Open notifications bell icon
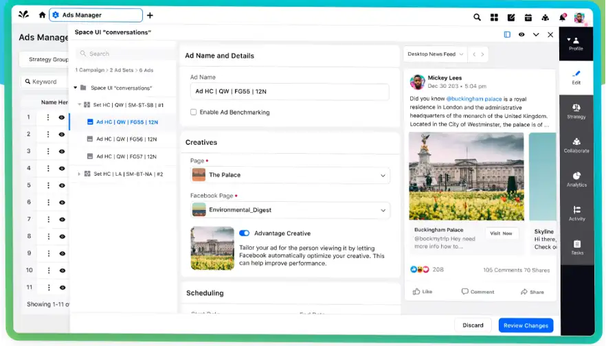The image size is (606, 346). coord(562,17)
